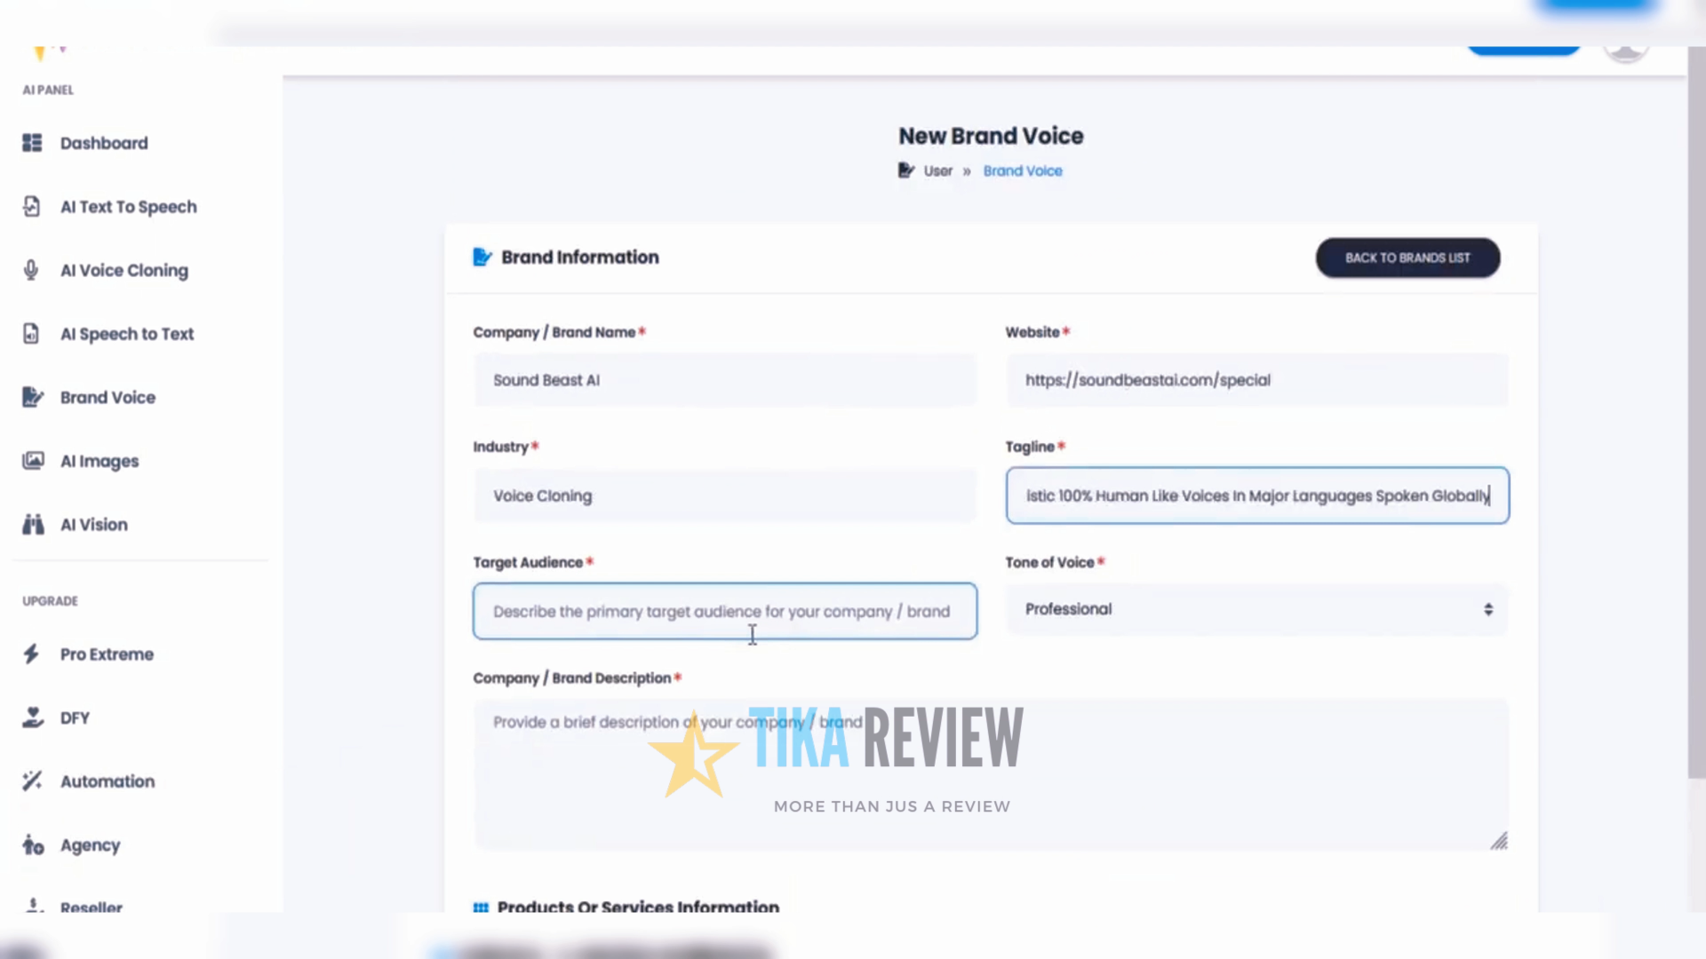Select the AI Speech to Text tool
1706x959 pixels.
[127, 334]
